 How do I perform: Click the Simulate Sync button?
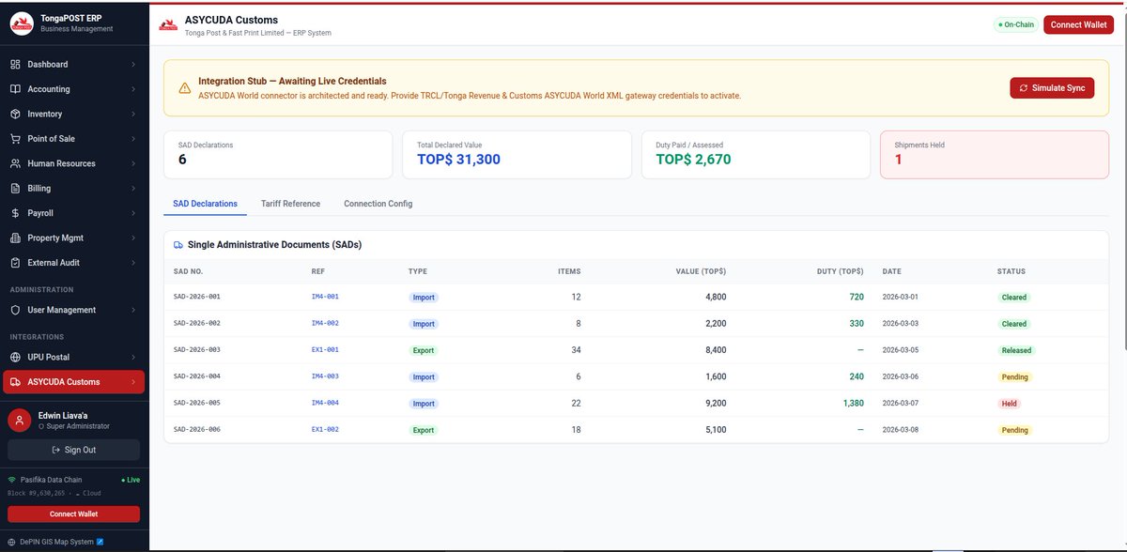pyautogui.click(x=1052, y=88)
